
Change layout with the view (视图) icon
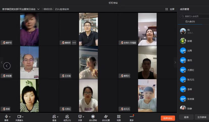coord(119,116)
